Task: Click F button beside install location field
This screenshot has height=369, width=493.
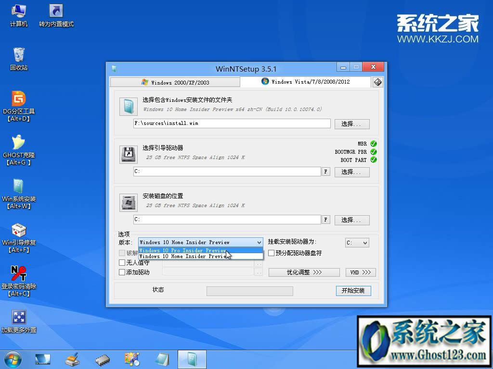Action: (326, 220)
